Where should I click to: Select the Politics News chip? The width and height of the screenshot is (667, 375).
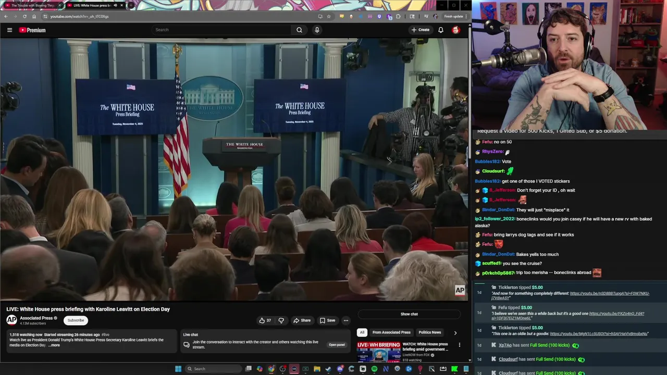click(429, 332)
